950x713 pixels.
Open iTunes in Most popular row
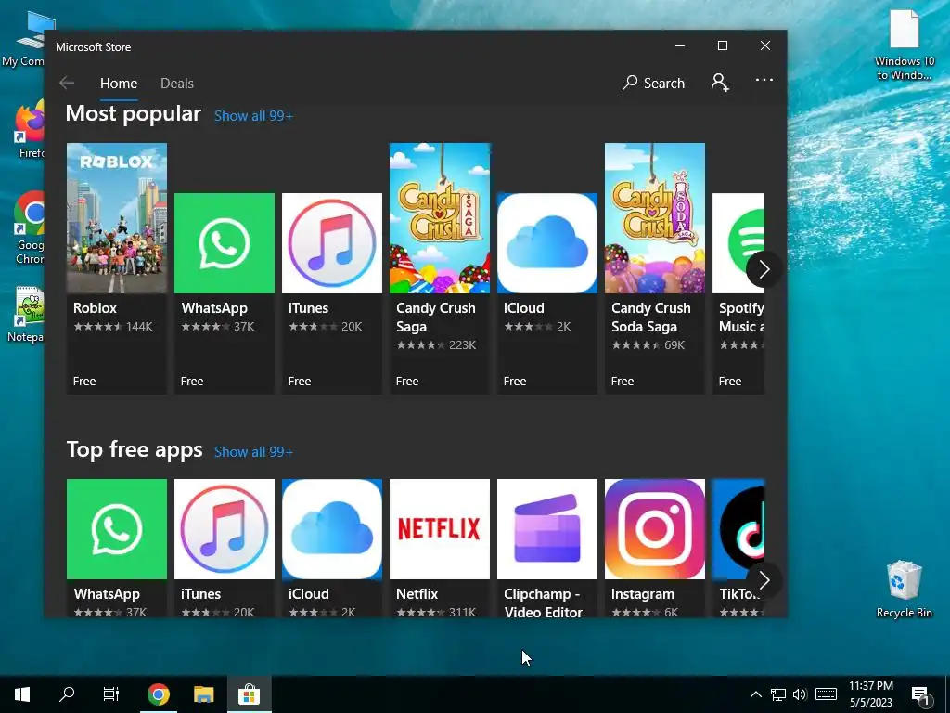pos(332,293)
